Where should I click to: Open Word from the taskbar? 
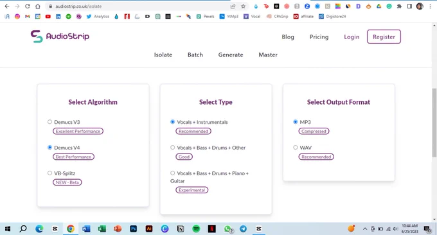pyautogui.click(x=86, y=229)
